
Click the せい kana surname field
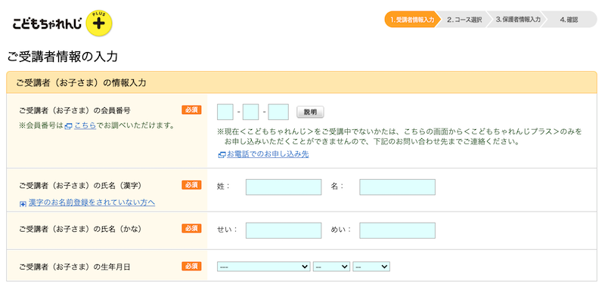click(284, 230)
